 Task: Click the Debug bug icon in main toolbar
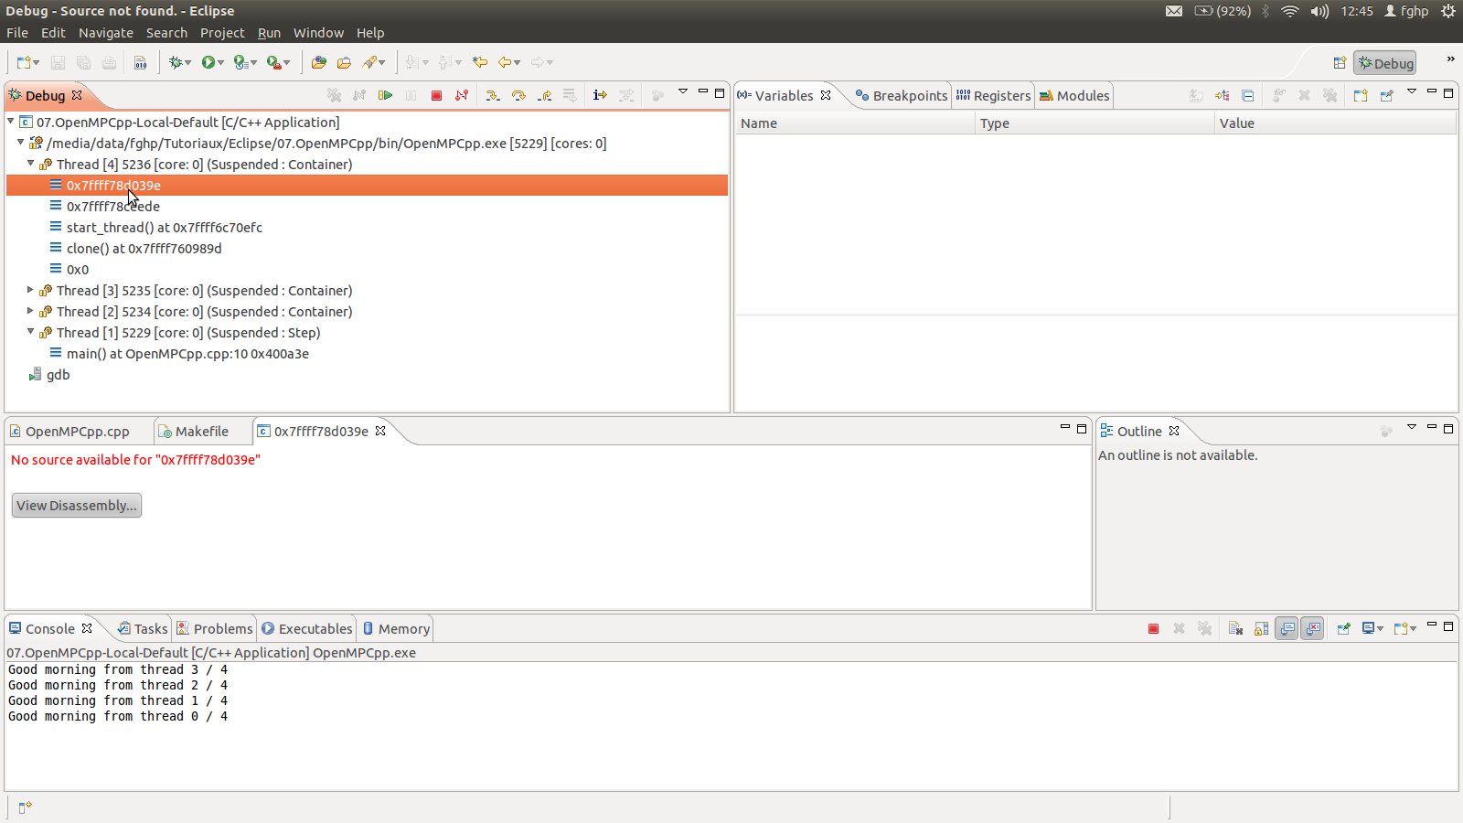176,62
